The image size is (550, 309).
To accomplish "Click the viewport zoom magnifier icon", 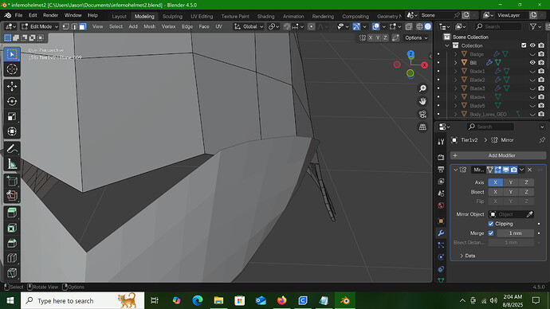I will pyautogui.click(x=422, y=88).
